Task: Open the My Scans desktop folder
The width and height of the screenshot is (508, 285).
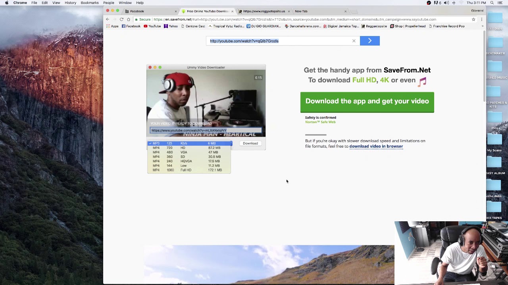Action: (494, 142)
